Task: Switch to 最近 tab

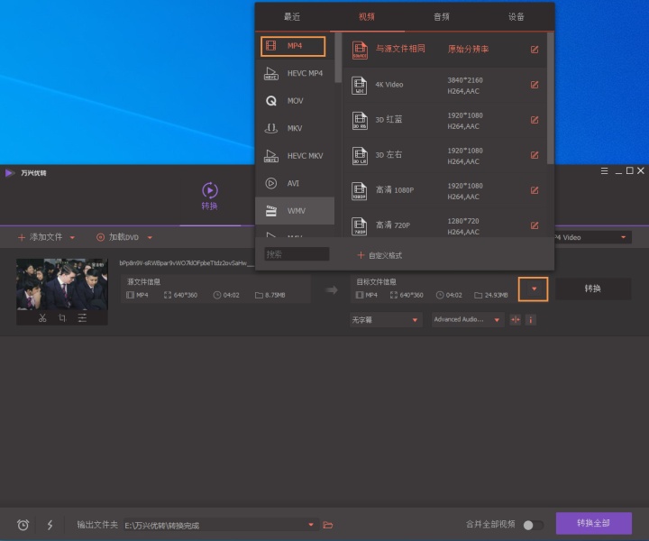Action: [292, 17]
